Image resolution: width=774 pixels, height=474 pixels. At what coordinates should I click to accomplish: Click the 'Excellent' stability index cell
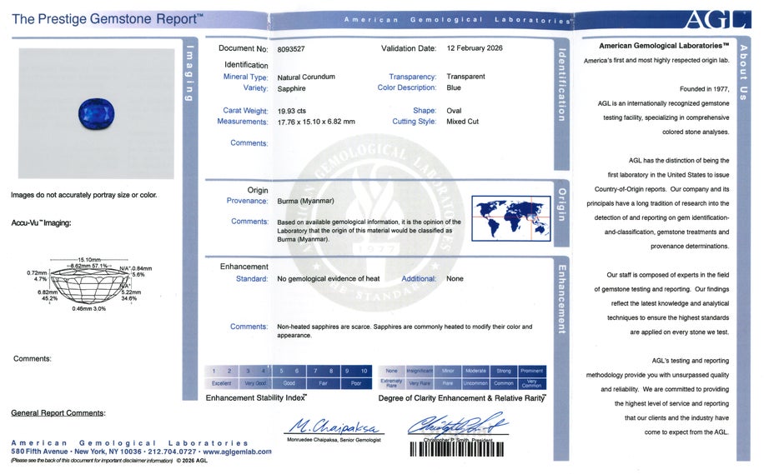(x=221, y=383)
